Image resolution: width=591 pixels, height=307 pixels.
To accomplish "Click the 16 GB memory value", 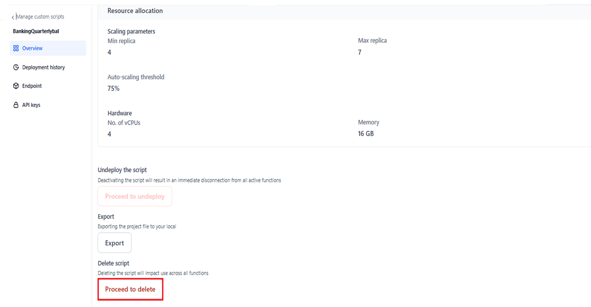I will [366, 134].
